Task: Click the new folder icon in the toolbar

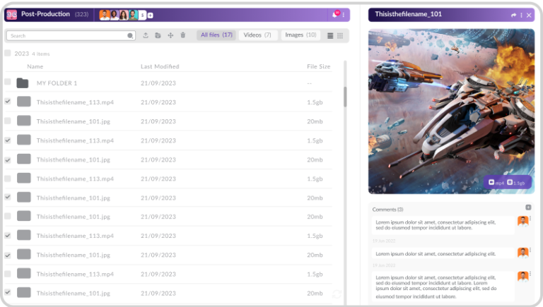Action: click(158, 35)
